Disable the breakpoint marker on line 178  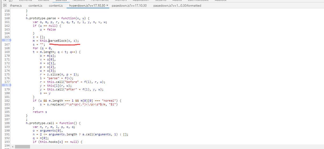(x=6, y=85)
